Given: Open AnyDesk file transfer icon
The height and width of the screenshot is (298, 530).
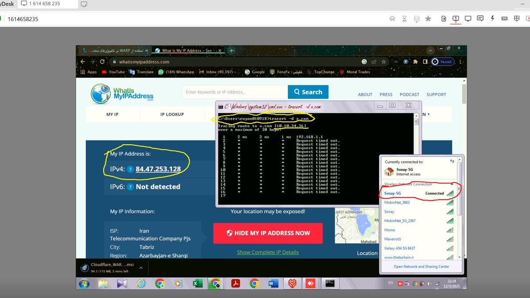Looking at the screenshot, I should click(443, 19).
